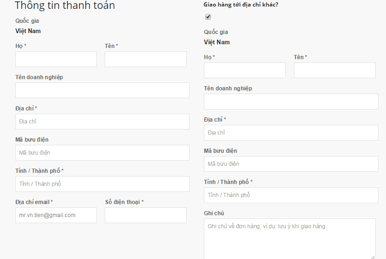Toggle the ship to different address checkbox
The width and height of the screenshot is (386, 259).
[x=208, y=17]
